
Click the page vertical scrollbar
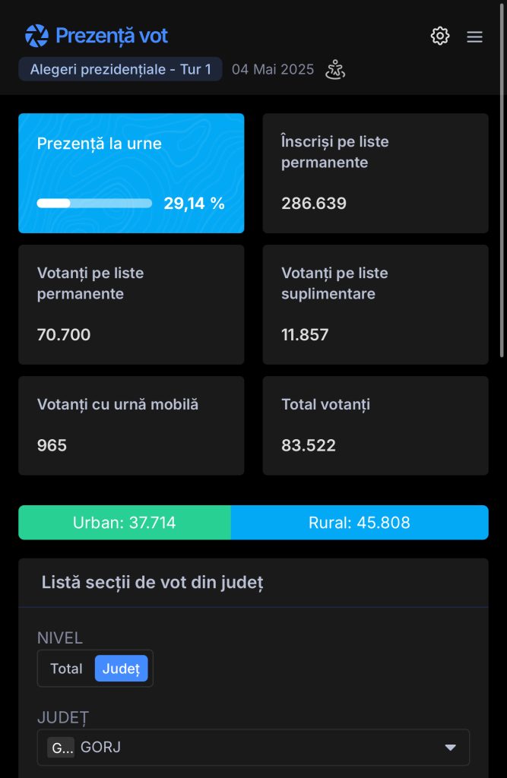pyautogui.click(x=502, y=179)
